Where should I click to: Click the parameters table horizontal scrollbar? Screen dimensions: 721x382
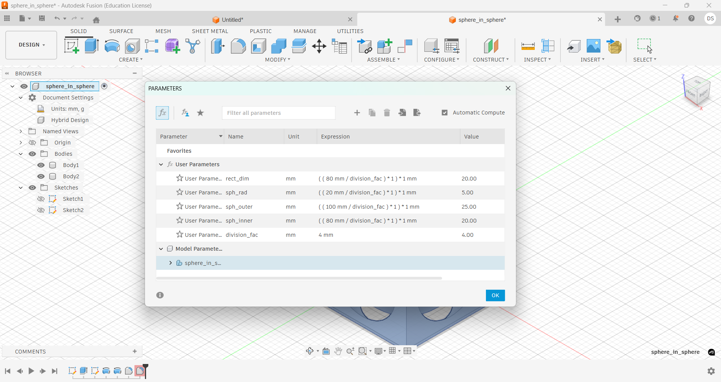[x=299, y=278]
